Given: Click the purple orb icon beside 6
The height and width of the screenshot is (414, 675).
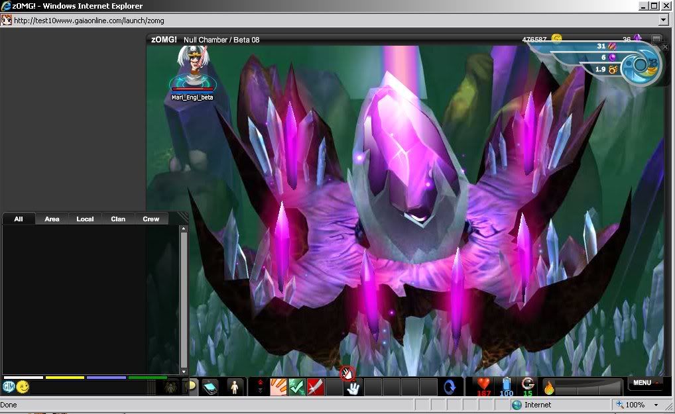Looking at the screenshot, I should point(612,57).
